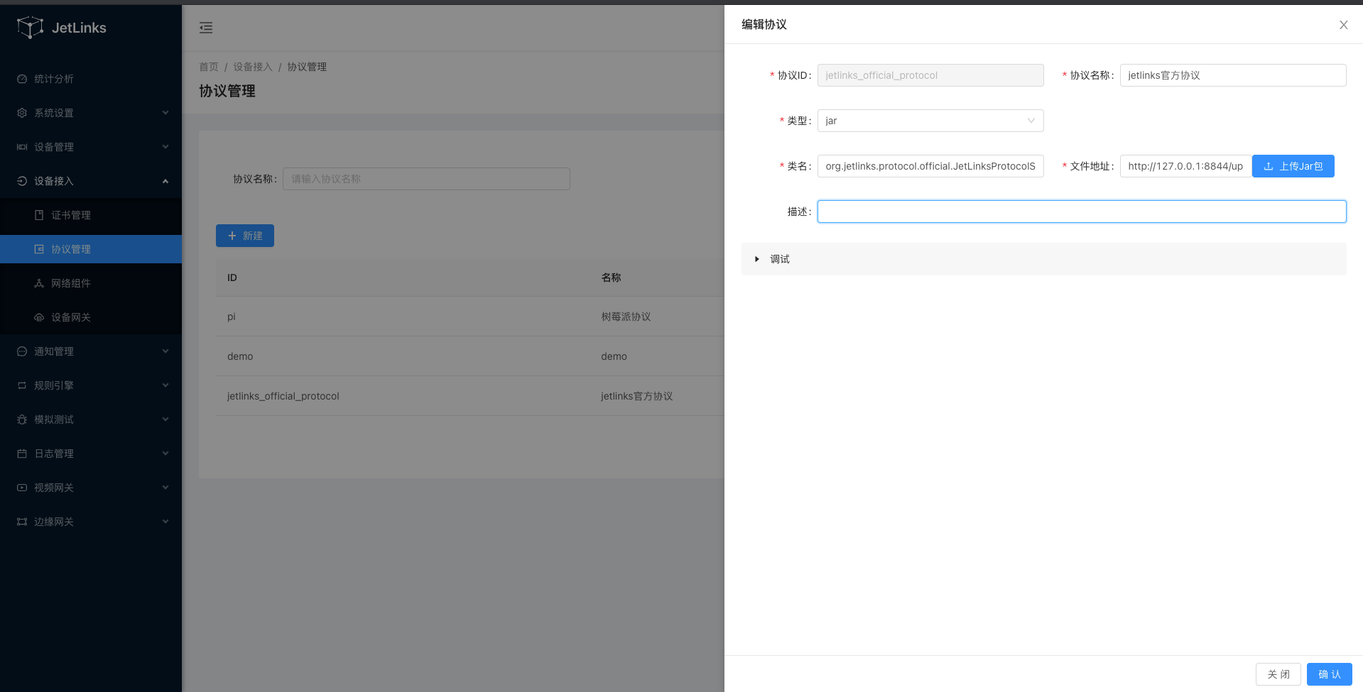Click the 协议名称 field in drawer
The width and height of the screenshot is (1363, 692).
point(1233,75)
